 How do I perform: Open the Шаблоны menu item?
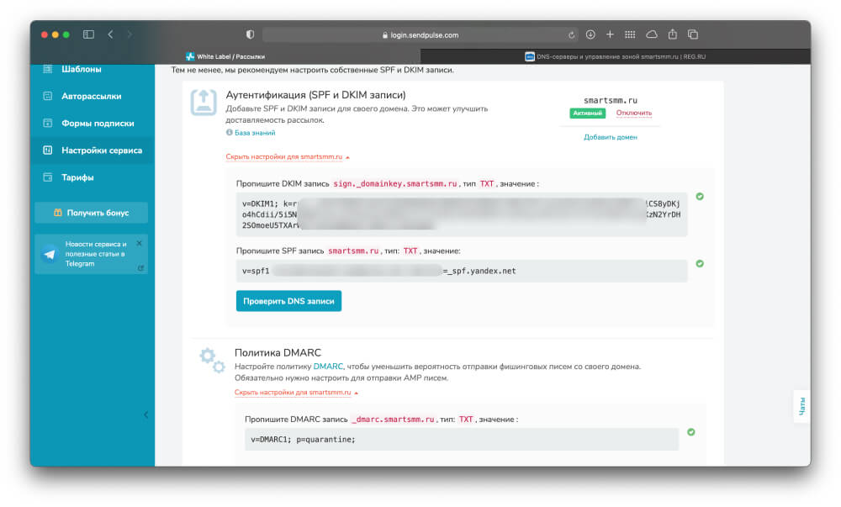(81, 69)
